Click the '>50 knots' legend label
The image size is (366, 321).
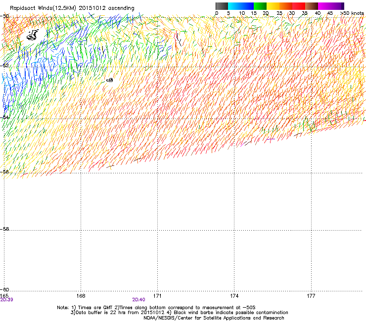(352, 13)
